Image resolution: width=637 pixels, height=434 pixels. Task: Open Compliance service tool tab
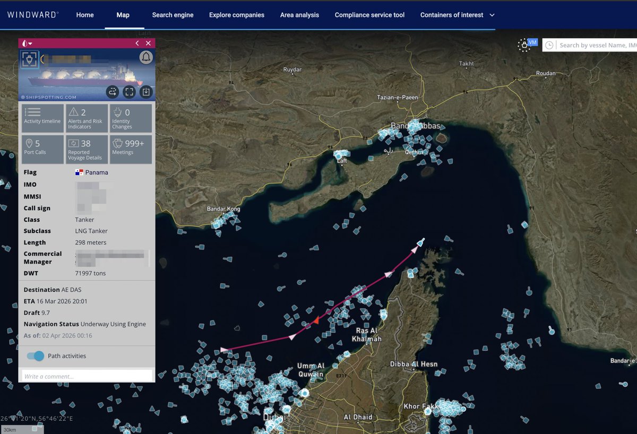coord(369,15)
